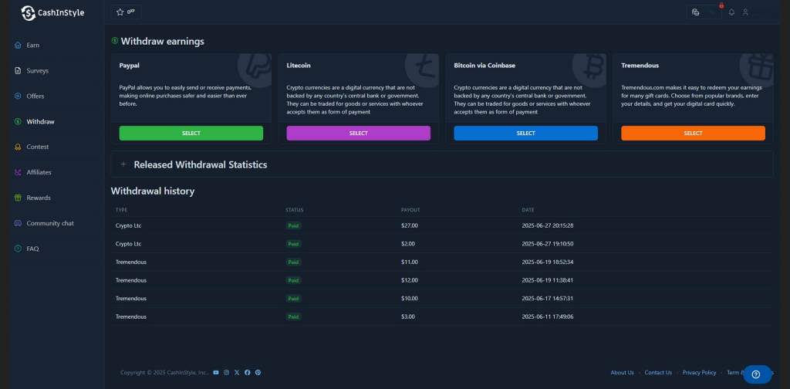Select Paypal withdrawal method
Viewport: 790px width, 389px height.
pyautogui.click(x=191, y=133)
